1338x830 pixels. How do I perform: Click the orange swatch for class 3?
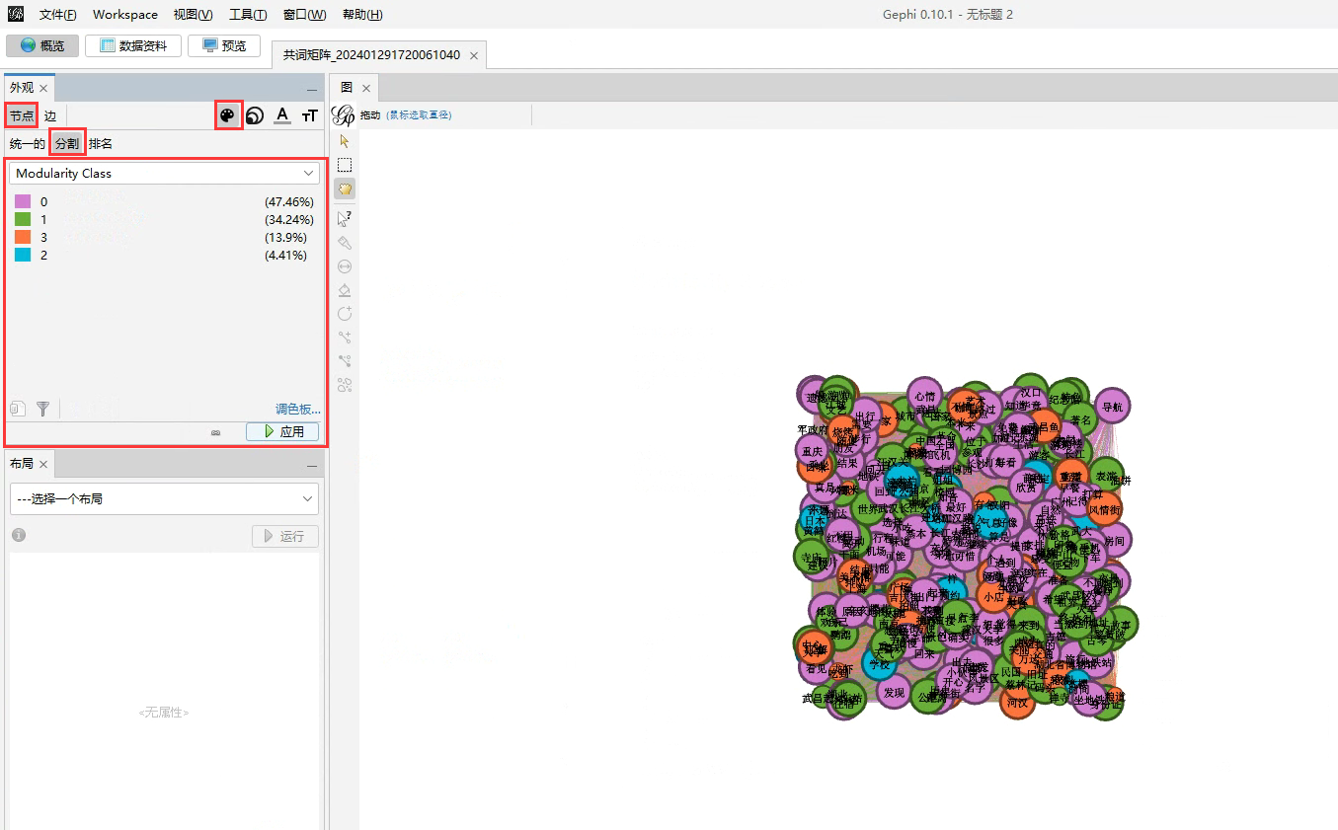click(23, 237)
